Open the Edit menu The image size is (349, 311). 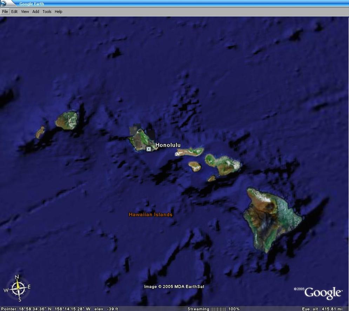tap(14, 12)
